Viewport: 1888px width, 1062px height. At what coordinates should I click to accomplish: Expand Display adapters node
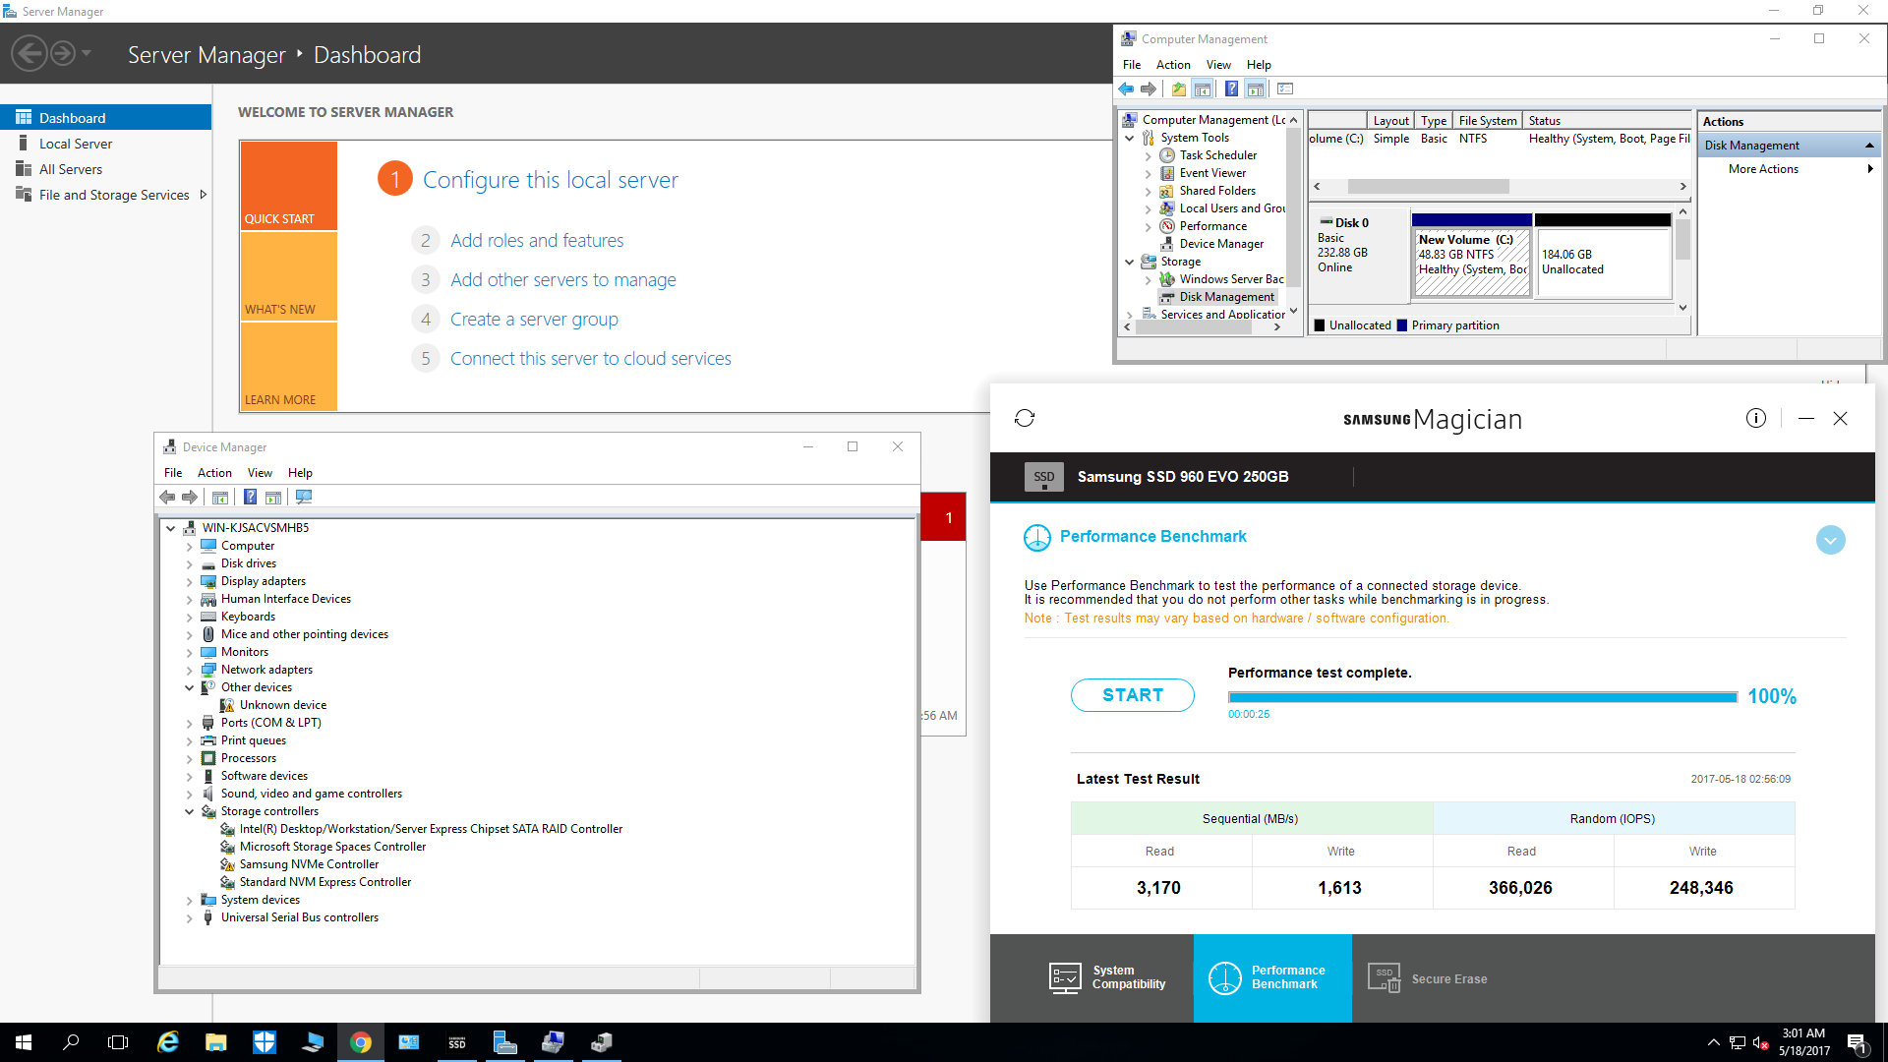190,582
